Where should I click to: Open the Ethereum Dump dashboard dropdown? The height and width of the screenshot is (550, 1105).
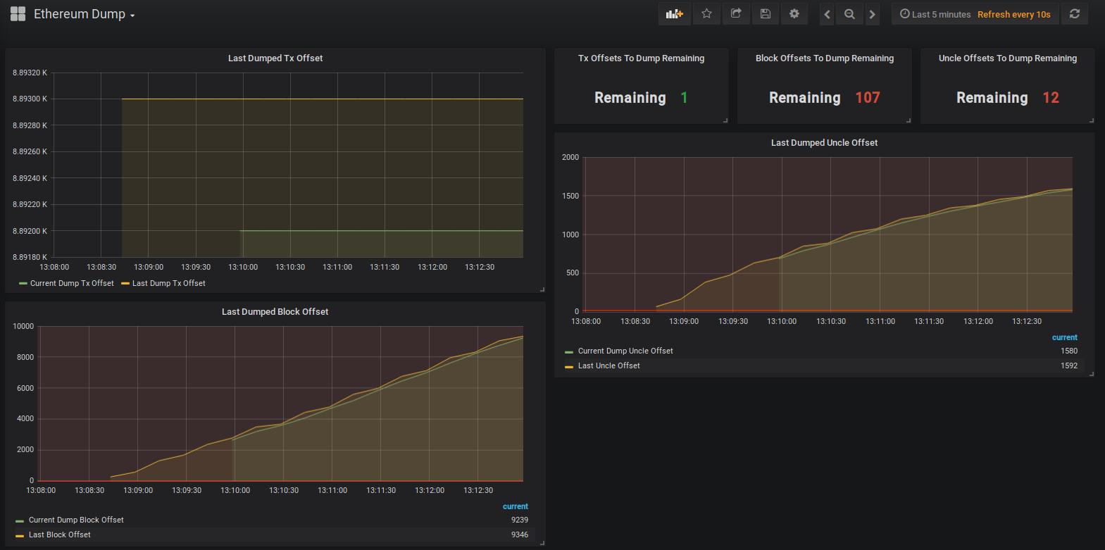(84, 14)
